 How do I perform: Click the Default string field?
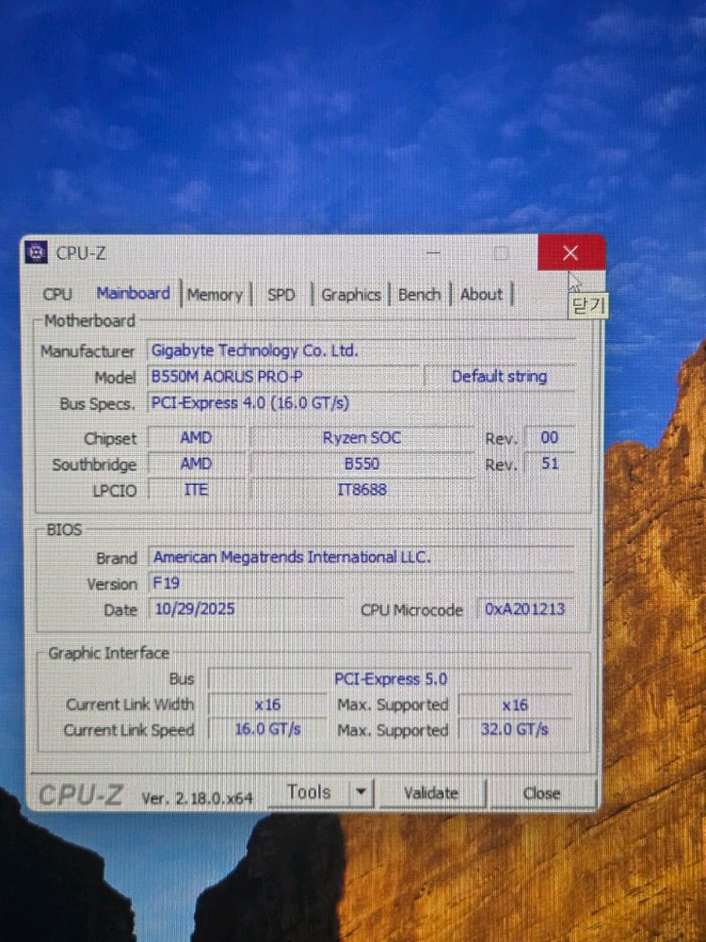[x=499, y=378]
